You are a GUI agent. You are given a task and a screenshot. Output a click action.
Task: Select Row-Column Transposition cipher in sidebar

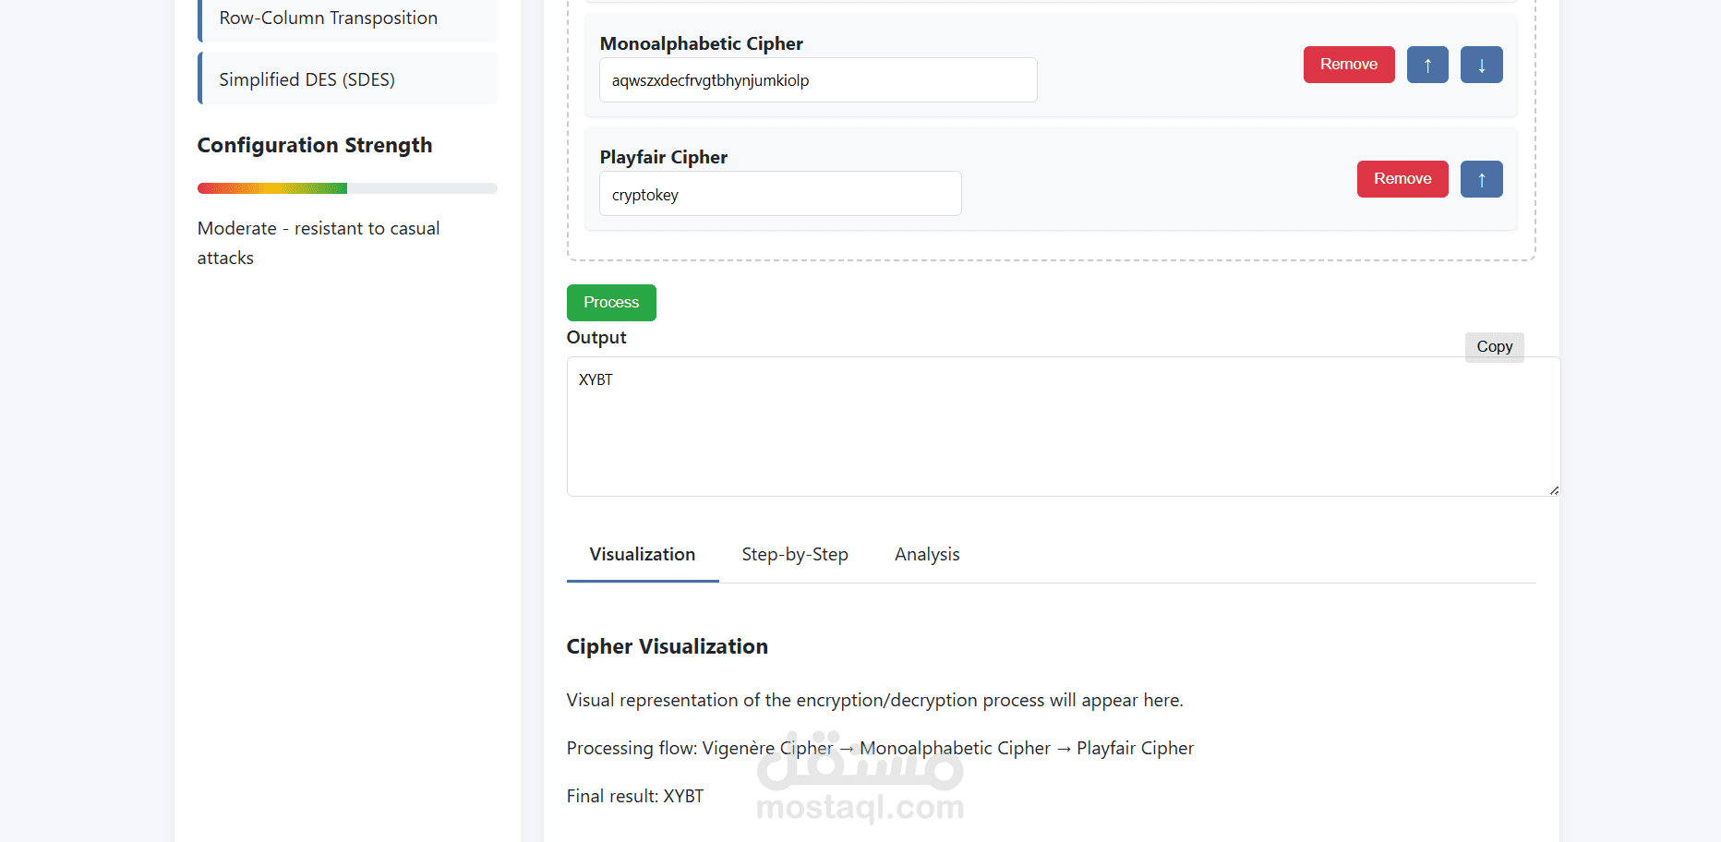348,18
